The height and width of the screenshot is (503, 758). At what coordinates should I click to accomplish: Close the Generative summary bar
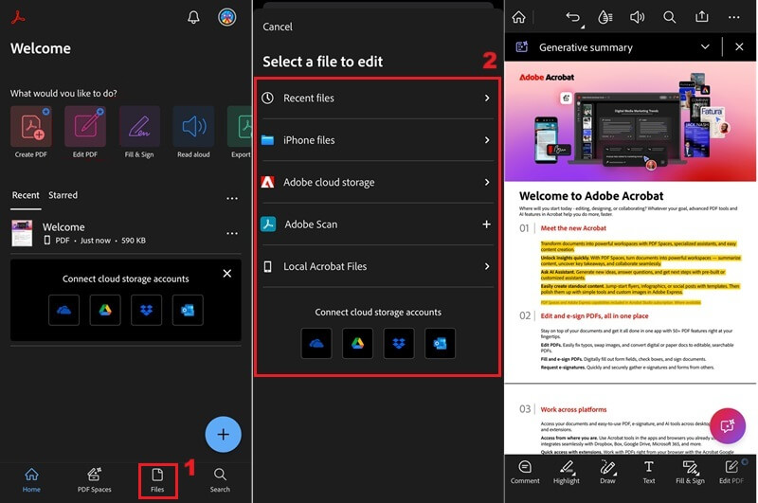[x=739, y=46]
